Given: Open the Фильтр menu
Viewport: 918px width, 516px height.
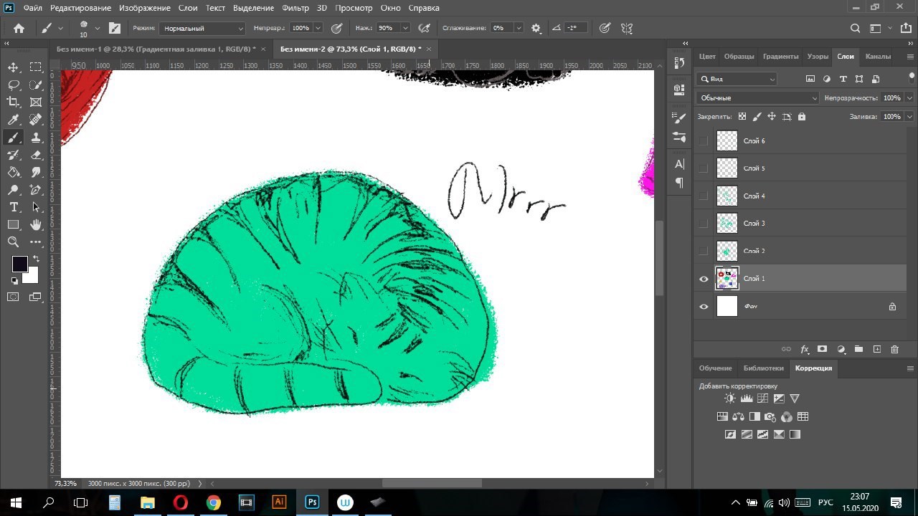Looking at the screenshot, I should [x=295, y=8].
